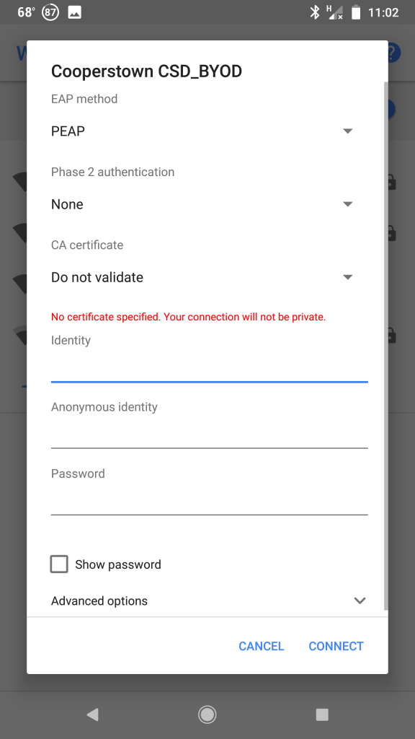
Task: Enable the Show password checkbox
Action: click(59, 564)
